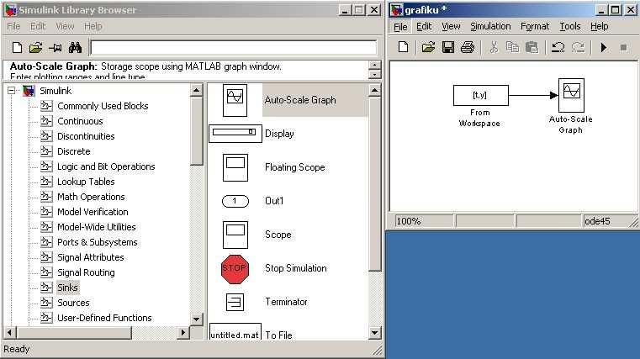Click the stay-on-top pin icon in Library Browser

click(56, 48)
